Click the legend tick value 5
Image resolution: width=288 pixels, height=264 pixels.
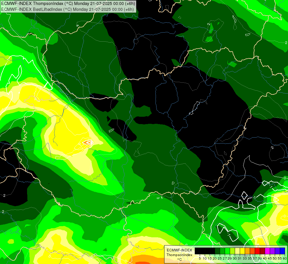click(x=200, y=258)
